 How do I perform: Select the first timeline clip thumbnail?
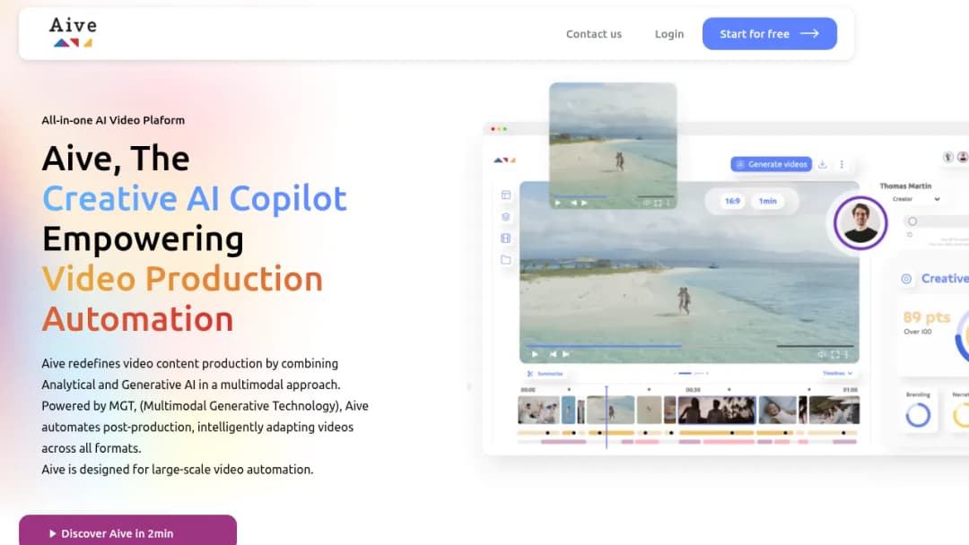point(538,410)
